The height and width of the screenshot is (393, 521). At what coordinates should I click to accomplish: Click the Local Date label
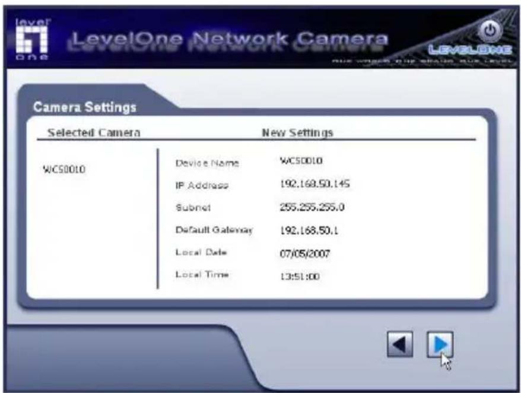click(x=201, y=252)
